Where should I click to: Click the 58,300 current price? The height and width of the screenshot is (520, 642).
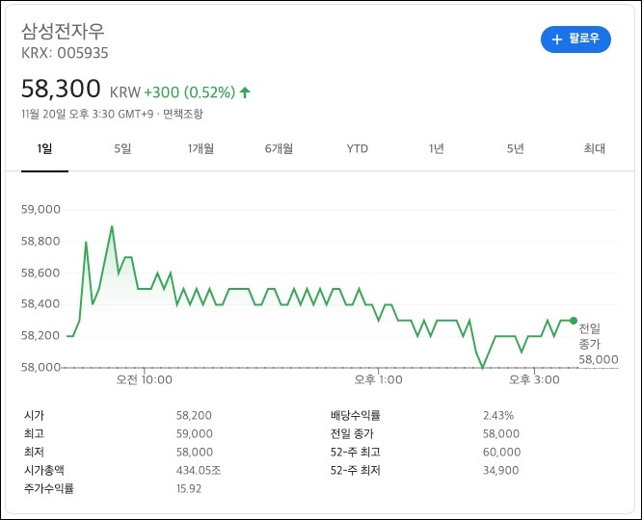click(x=61, y=89)
